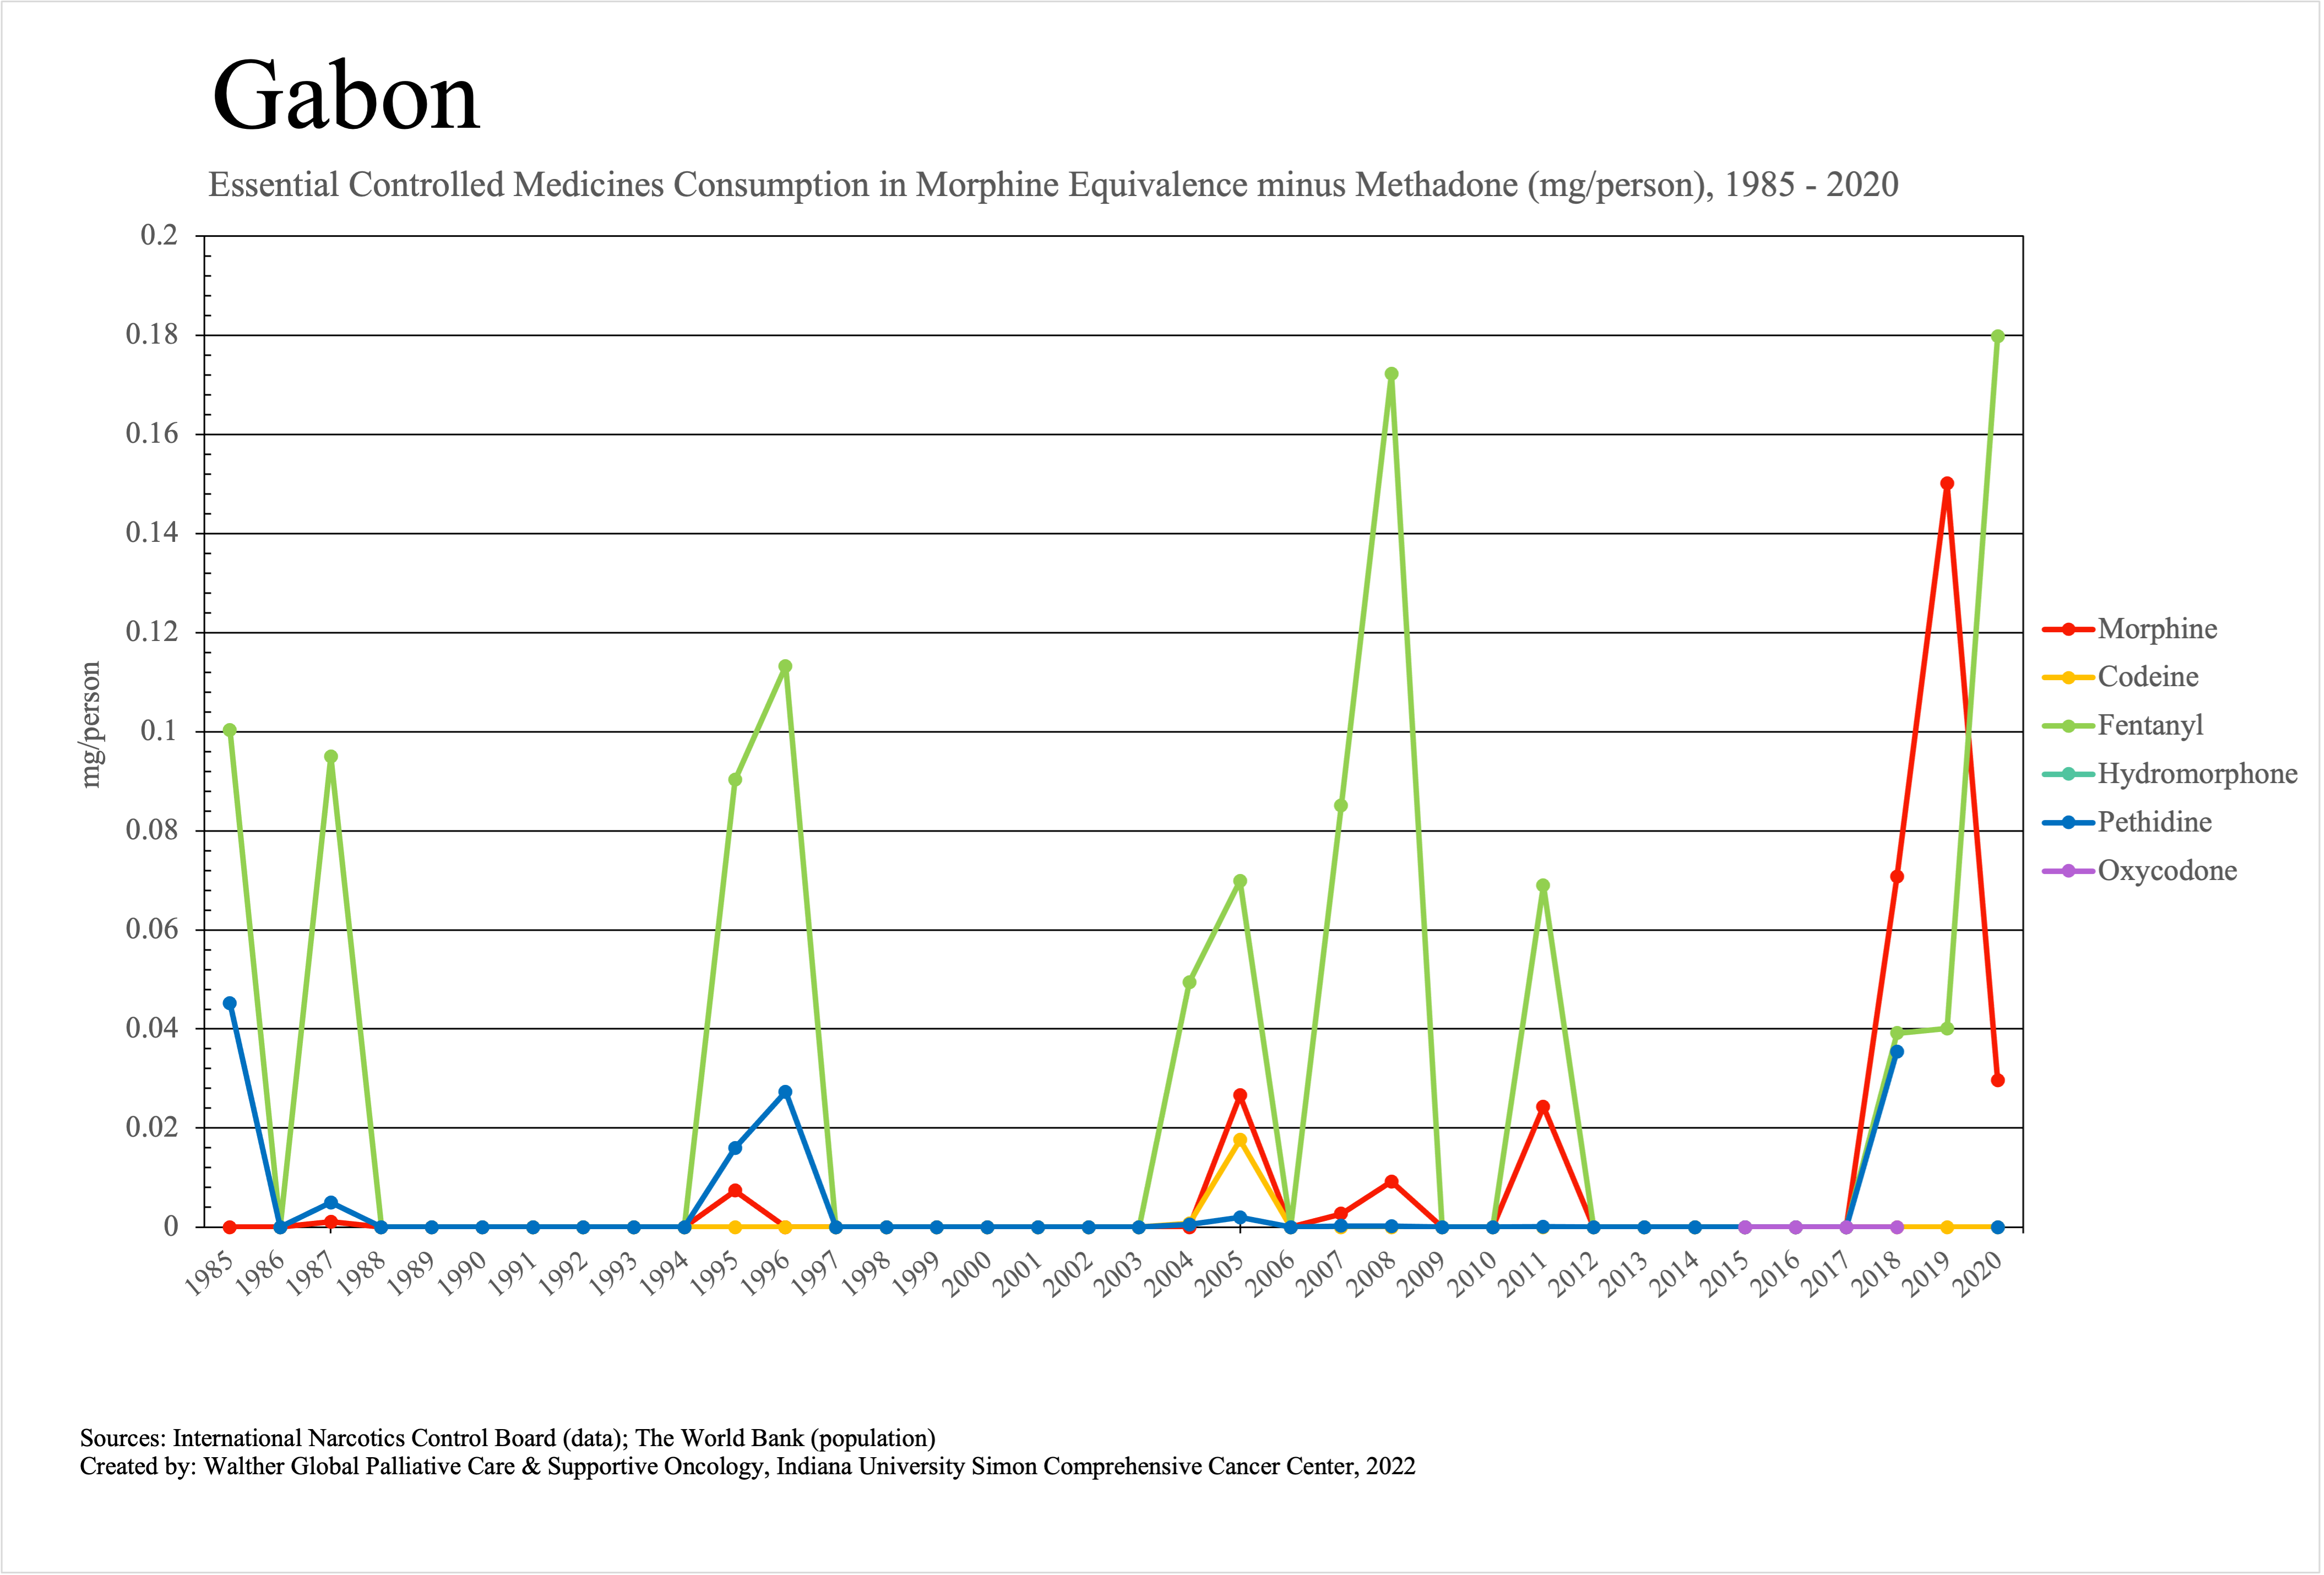Click the Created by attribution text
Screen dimensions: 2324x1575
tap(747, 1467)
